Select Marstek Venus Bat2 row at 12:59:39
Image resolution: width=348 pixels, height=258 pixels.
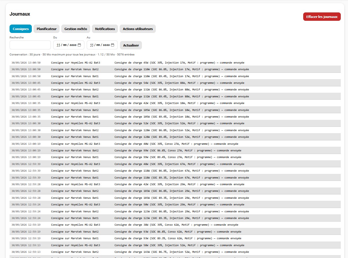click(175, 171)
